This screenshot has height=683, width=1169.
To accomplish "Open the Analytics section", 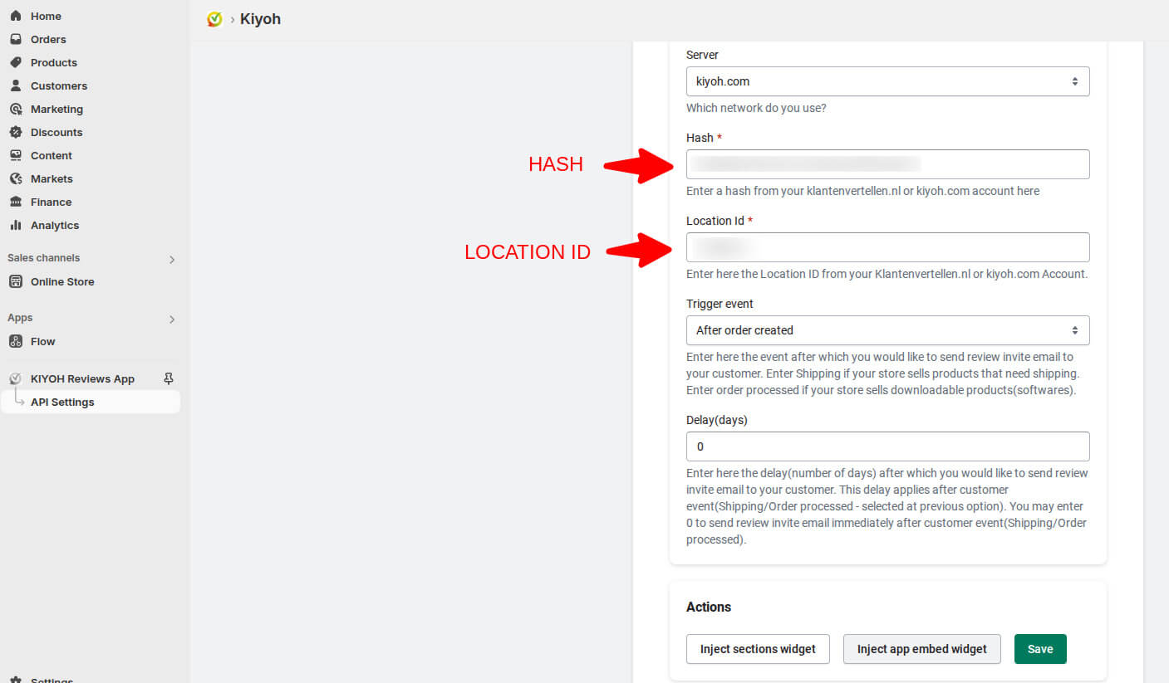I will 56,225.
